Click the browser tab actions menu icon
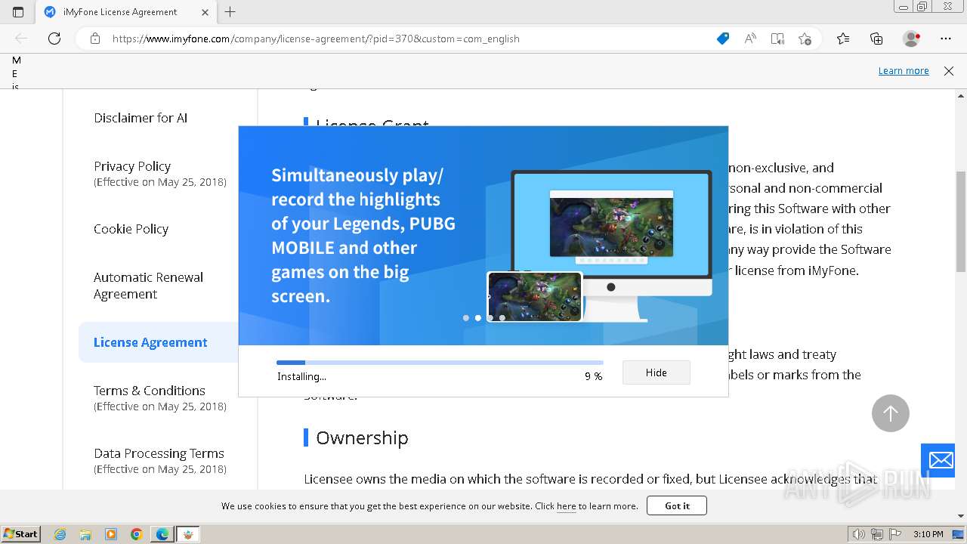 click(18, 12)
